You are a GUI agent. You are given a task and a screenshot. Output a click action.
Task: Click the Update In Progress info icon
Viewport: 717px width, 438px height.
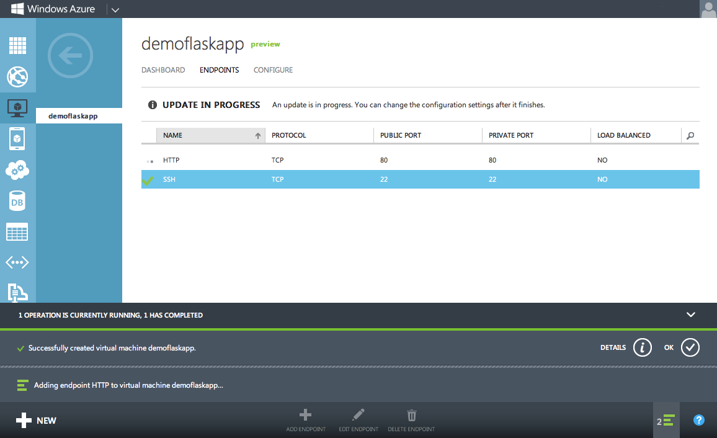click(x=153, y=105)
